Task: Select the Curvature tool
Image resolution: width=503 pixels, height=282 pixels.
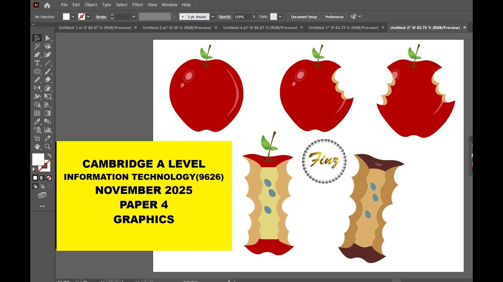Action: coord(48,55)
